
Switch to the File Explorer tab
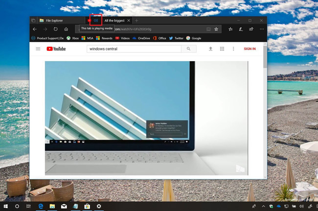(61, 21)
